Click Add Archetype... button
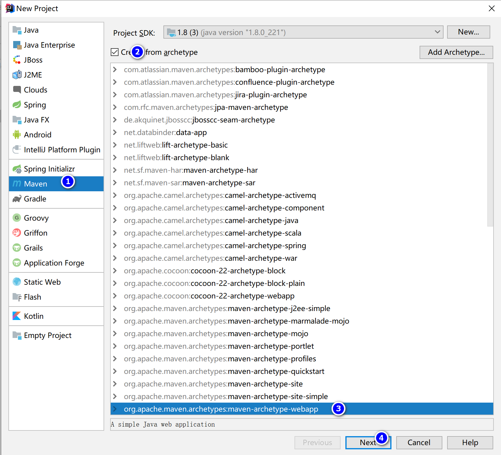The image size is (501, 455). pos(456,52)
